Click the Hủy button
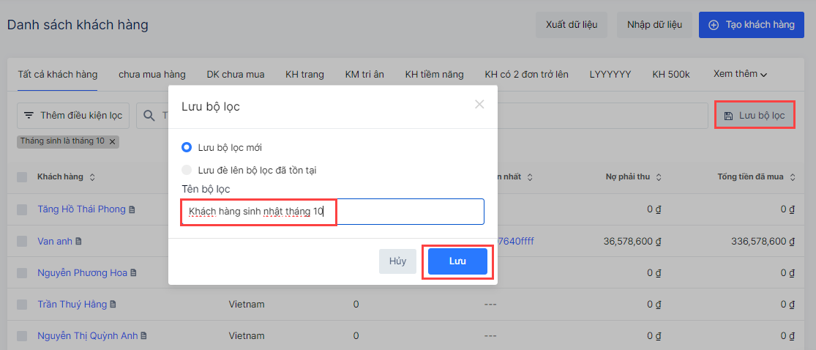The image size is (816, 350). [x=397, y=261]
